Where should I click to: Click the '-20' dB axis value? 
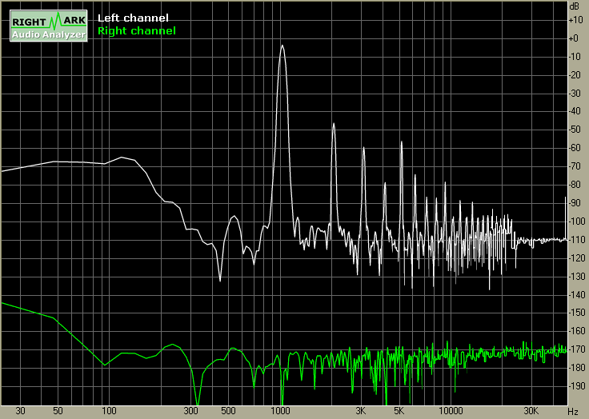[x=575, y=75]
